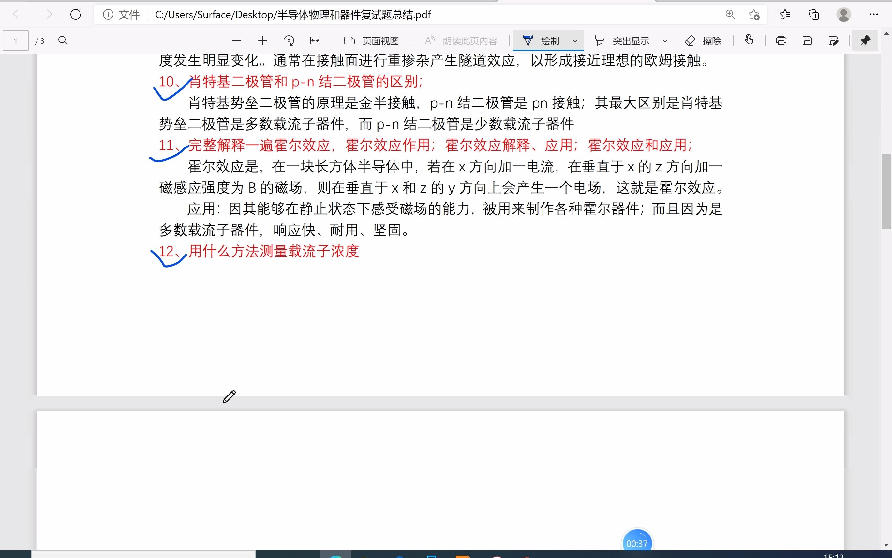This screenshot has height=558, width=892.
Task: Click the browser forward arrow
Action: 47,14
